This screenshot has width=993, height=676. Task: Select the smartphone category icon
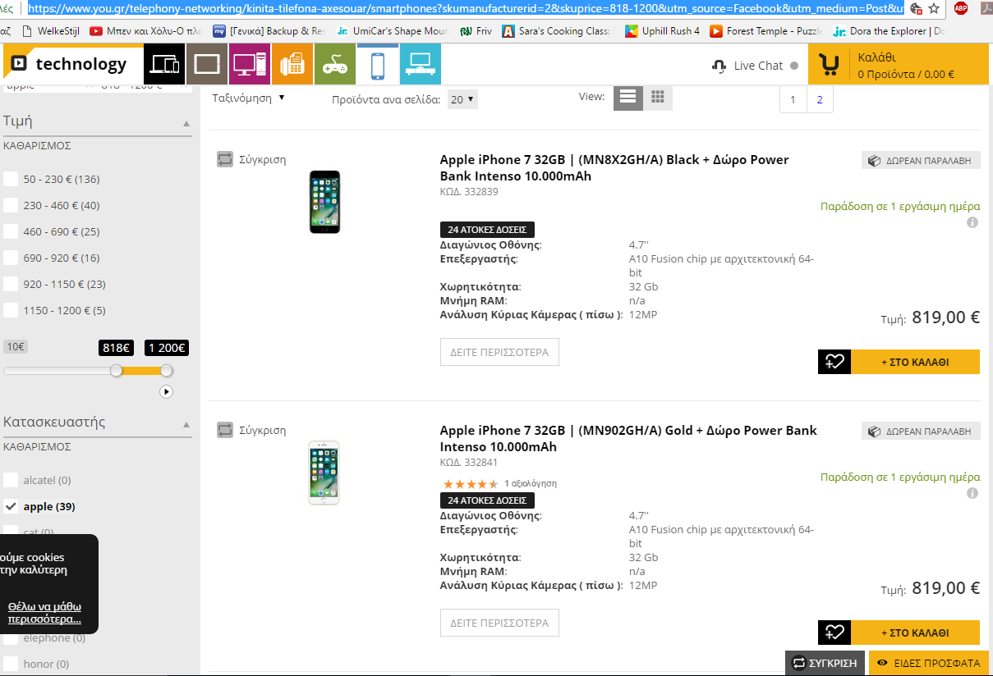coord(378,64)
